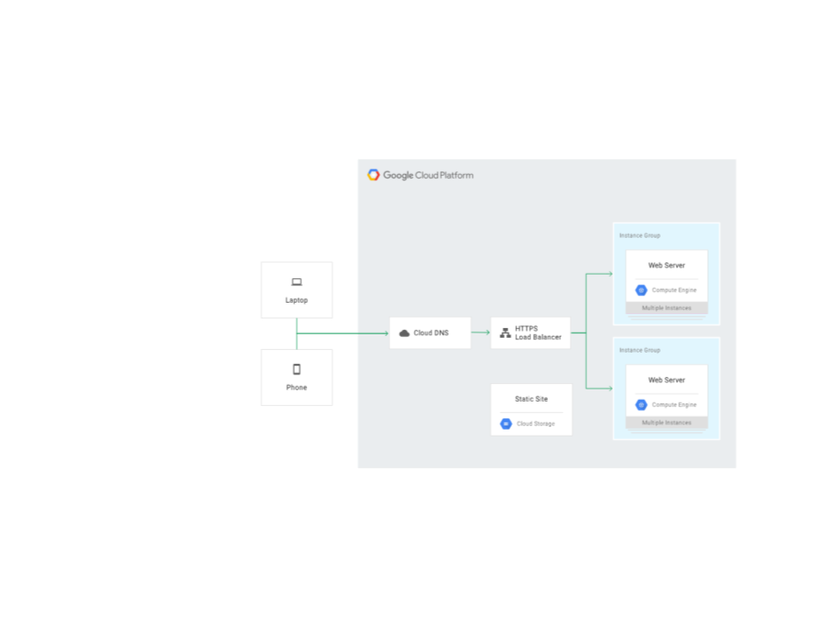Click the Cloud Storage hexagon icon
This screenshot has height=630, width=840.
tap(506, 423)
